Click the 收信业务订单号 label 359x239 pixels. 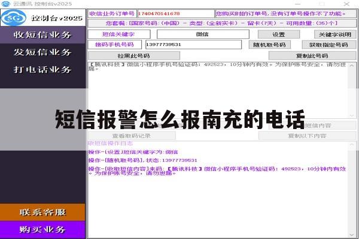(x=112, y=14)
